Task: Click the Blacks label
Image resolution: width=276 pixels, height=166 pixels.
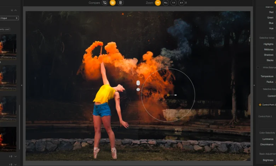Action: [270, 60]
